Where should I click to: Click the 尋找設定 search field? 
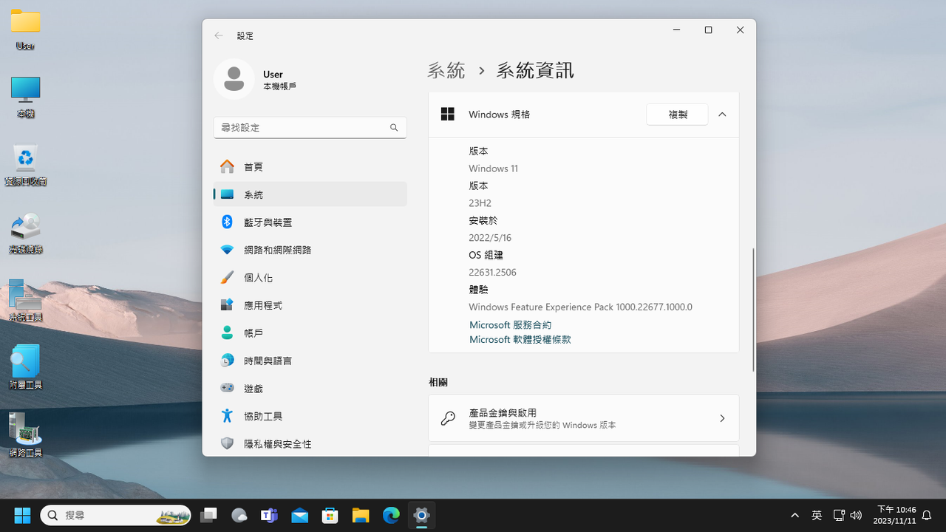pyautogui.click(x=310, y=128)
